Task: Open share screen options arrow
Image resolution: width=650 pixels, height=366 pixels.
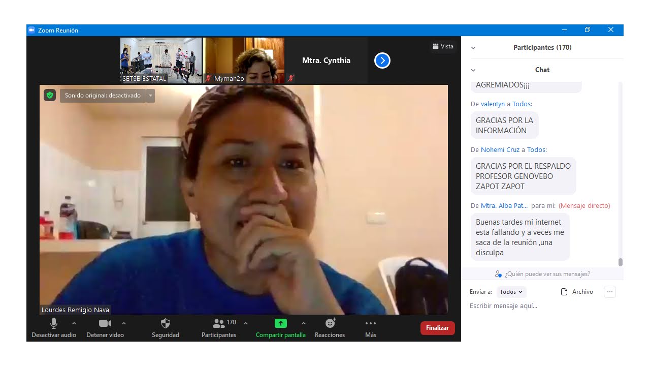Action: point(304,323)
